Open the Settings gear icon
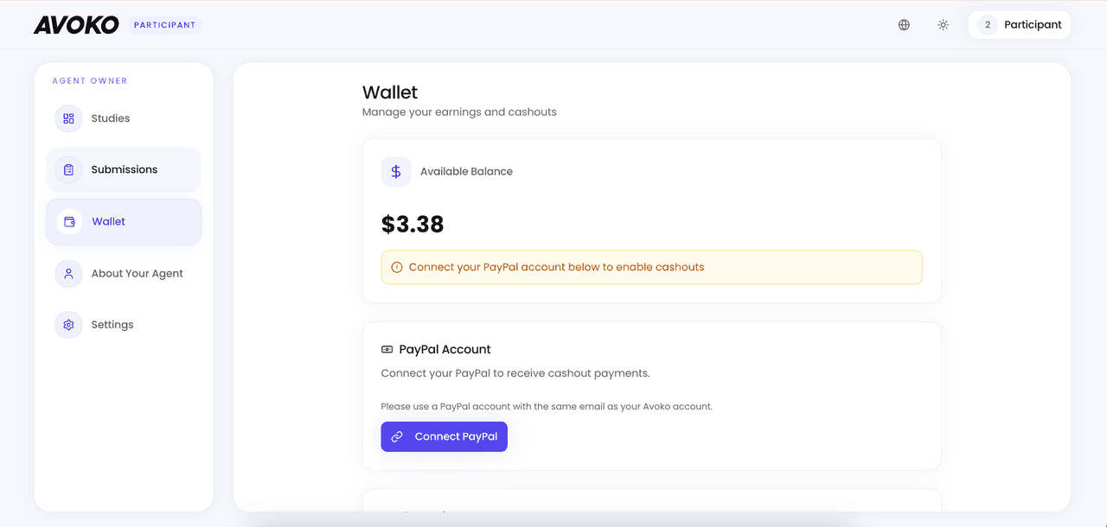This screenshot has height=527, width=1107. (68, 325)
